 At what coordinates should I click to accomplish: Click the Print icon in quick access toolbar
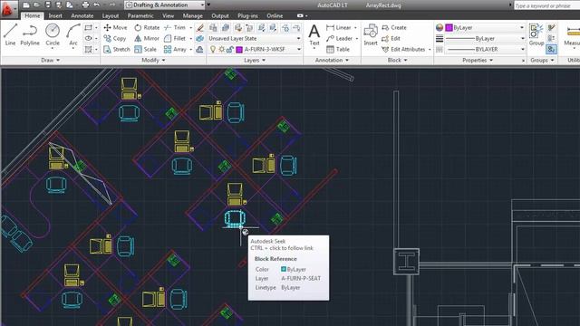click(85, 5)
